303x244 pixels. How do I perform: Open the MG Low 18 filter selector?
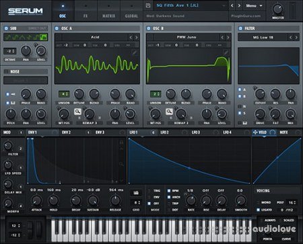point(263,38)
